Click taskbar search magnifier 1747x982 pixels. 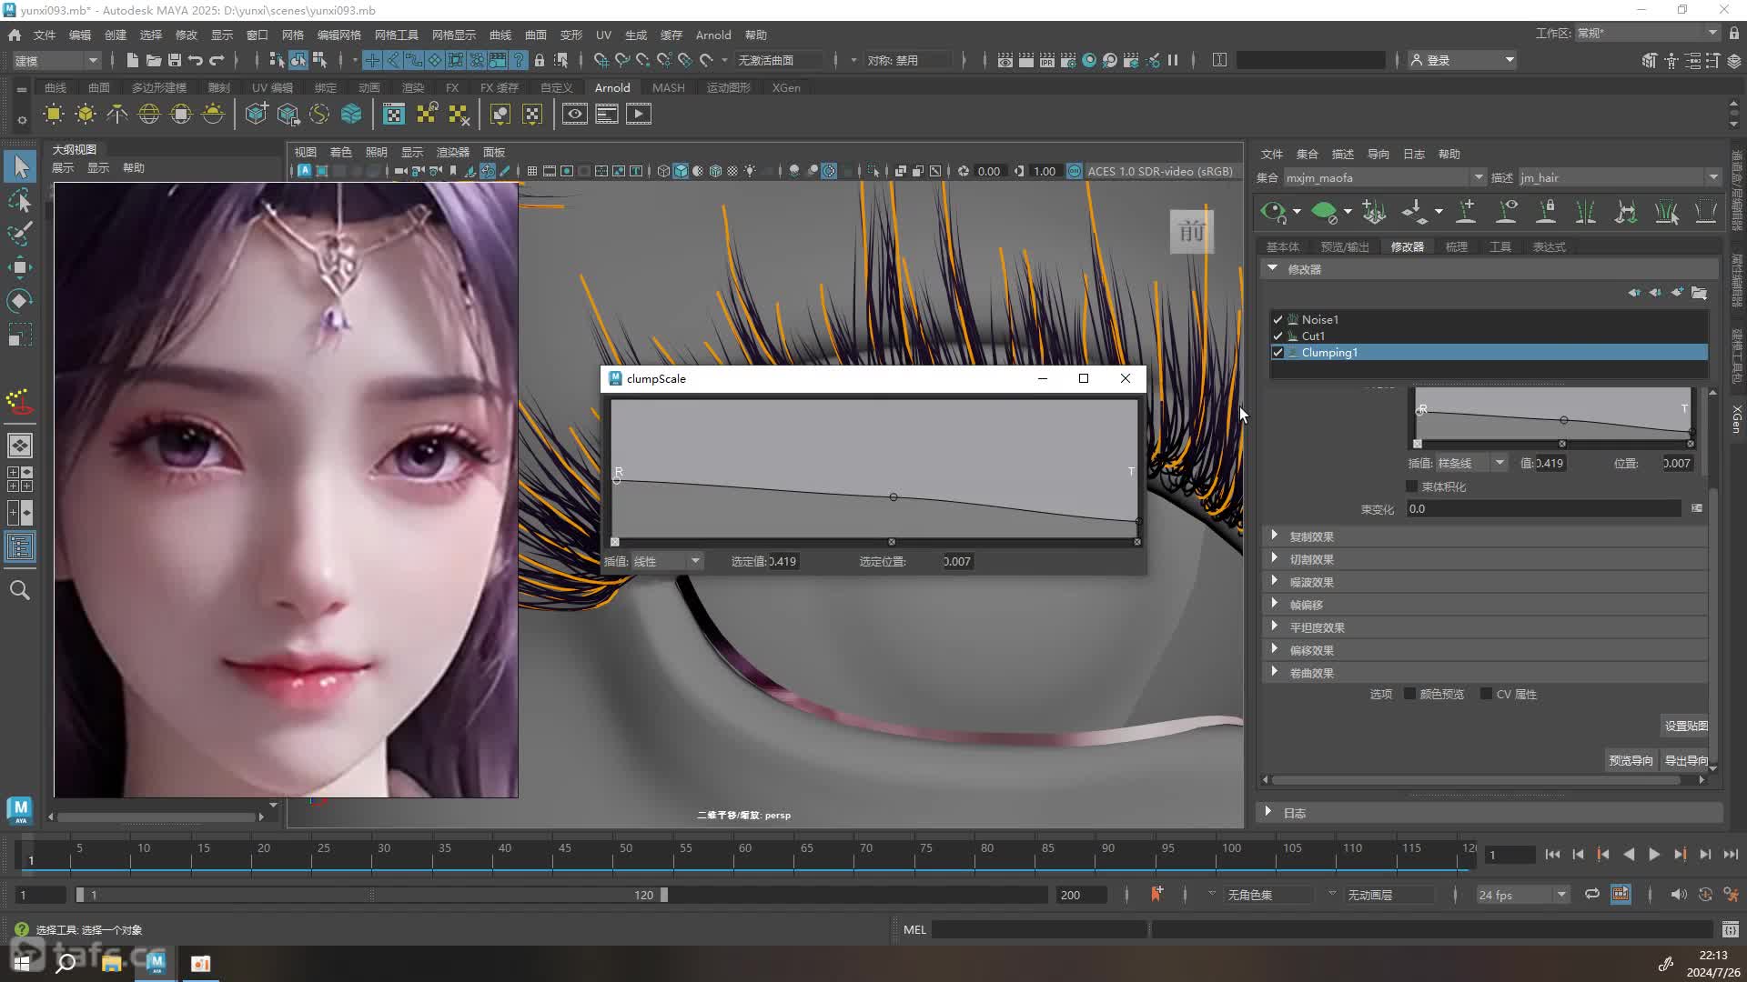tap(66, 963)
